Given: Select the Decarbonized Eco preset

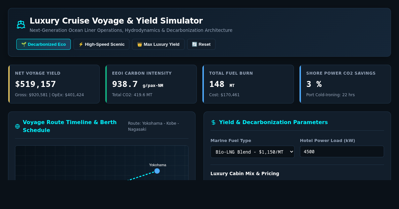Looking at the screenshot, I should [44, 44].
